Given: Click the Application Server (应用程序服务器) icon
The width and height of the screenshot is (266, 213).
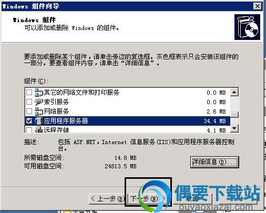Looking at the screenshot, I should coord(39,121).
